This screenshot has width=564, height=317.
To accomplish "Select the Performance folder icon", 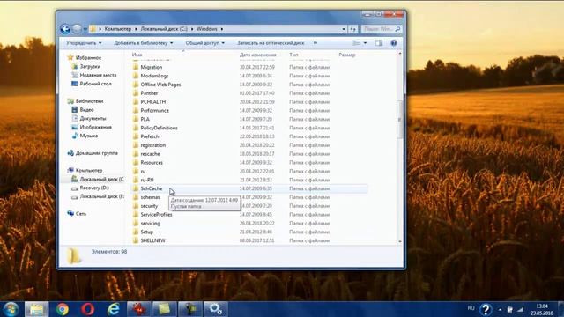I will [x=136, y=110].
